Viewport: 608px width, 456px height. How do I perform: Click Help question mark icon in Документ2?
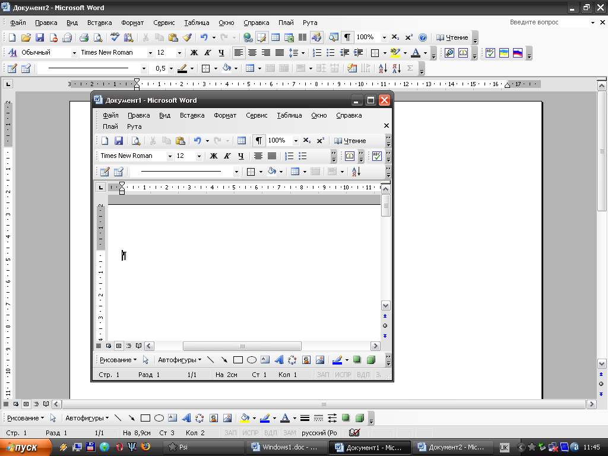click(x=423, y=37)
